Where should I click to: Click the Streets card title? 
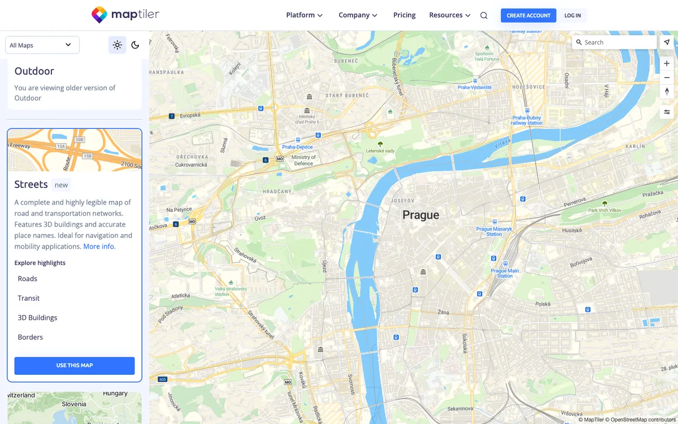pyautogui.click(x=31, y=184)
